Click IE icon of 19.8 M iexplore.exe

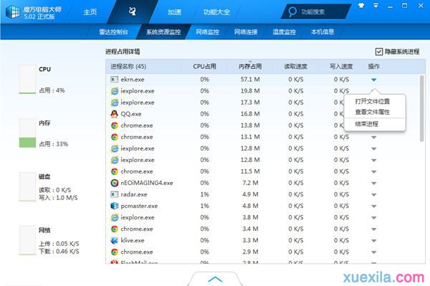[x=114, y=91]
